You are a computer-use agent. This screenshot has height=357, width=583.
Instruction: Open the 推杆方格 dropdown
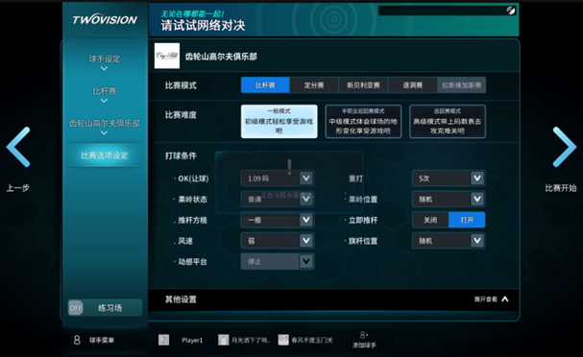(x=278, y=220)
